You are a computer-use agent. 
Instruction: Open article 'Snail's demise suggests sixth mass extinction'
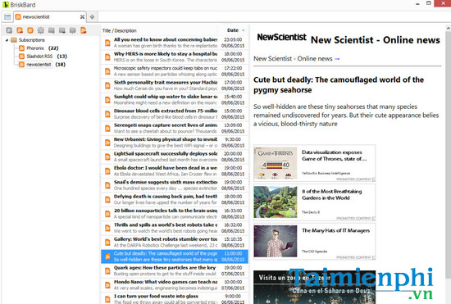point(175,185)
